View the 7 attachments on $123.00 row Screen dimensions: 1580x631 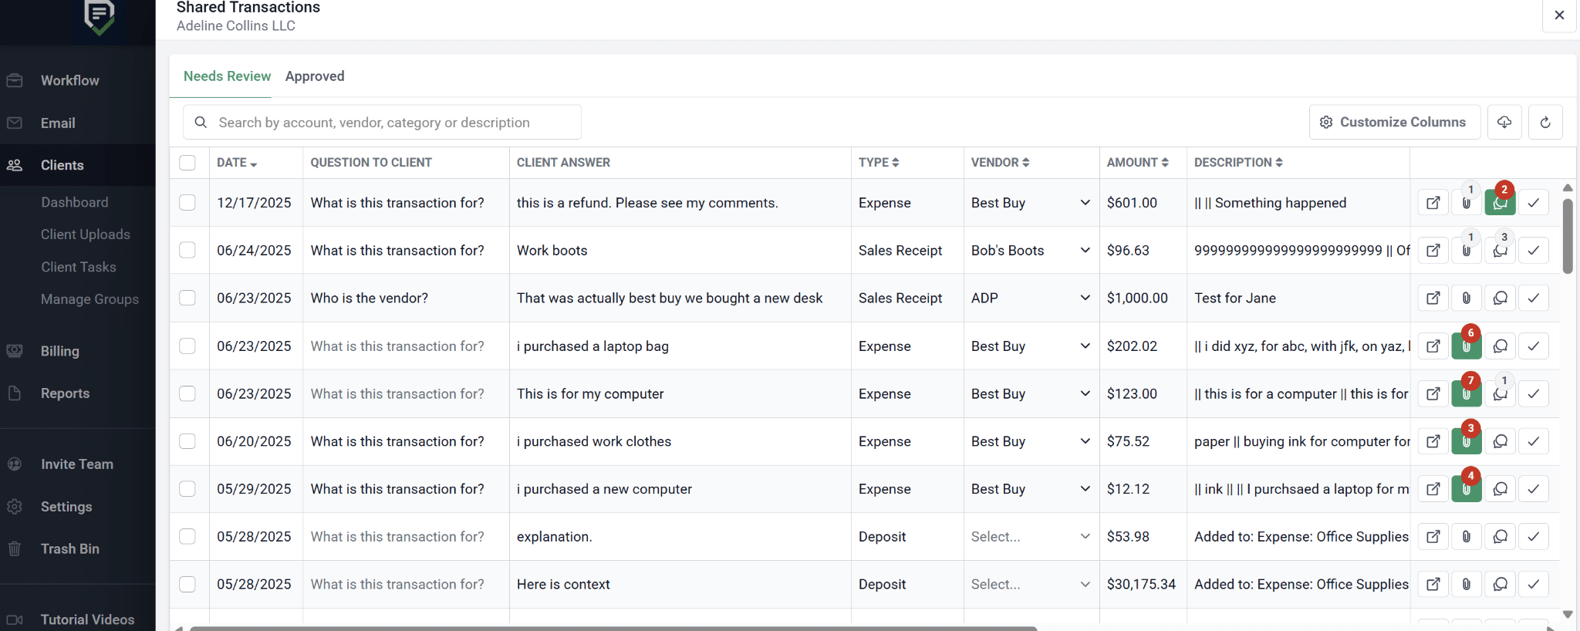click(1467, 393)
